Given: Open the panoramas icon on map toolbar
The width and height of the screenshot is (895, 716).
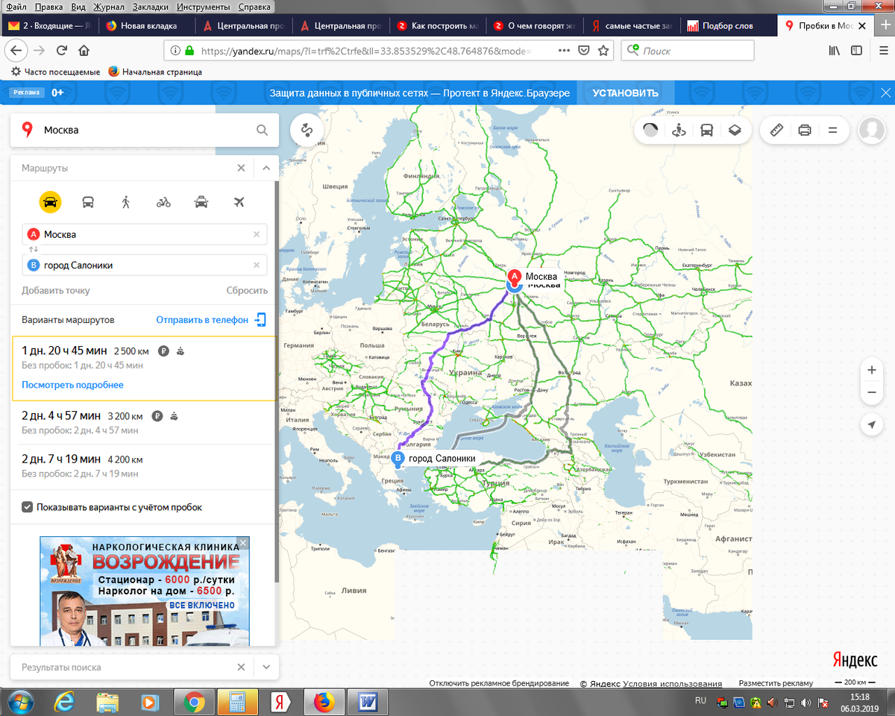Looking at the screenshot, I should 679,130.
